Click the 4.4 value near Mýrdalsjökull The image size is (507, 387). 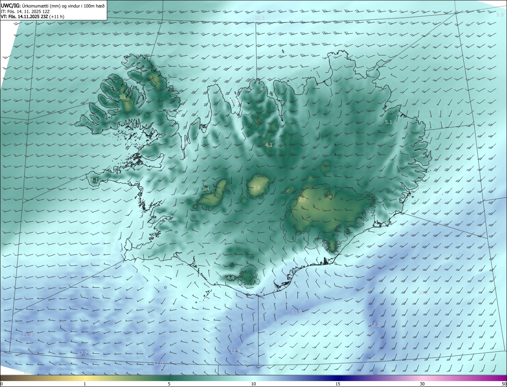click(x=231, y=278)
